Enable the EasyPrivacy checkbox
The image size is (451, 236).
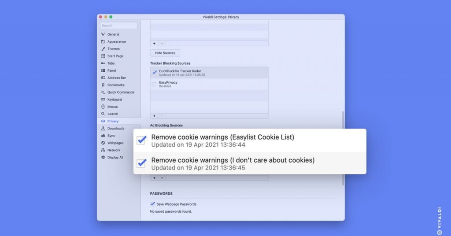(154, 84)
